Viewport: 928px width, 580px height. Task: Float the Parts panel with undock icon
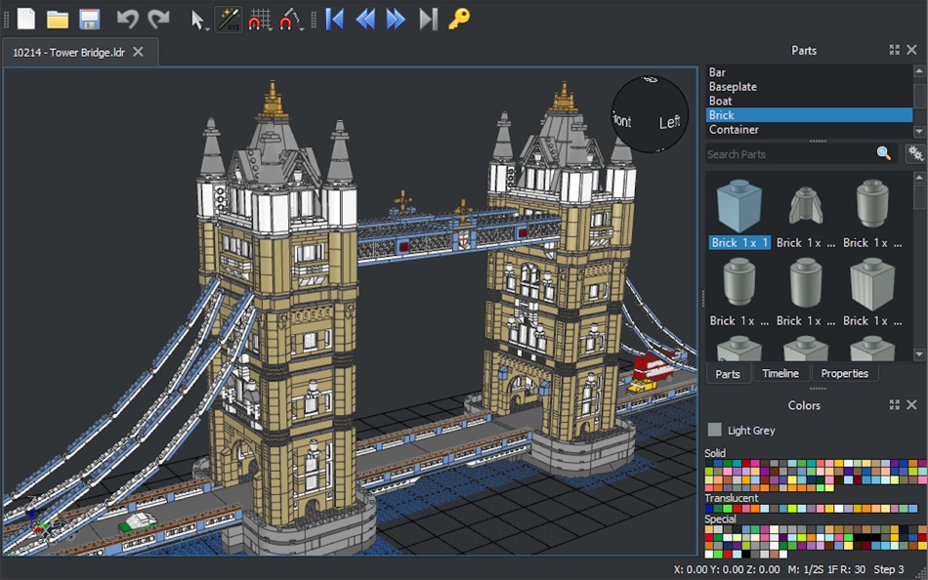tap(894, 50)
